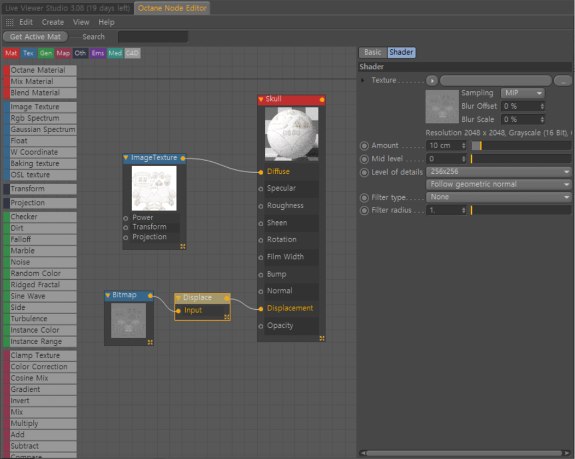
Task: Click the Skull Normal input port
Action: 260,292
